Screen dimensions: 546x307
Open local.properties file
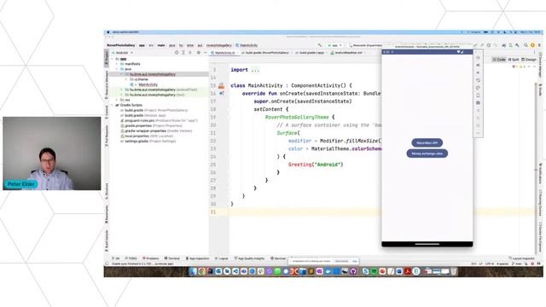[x=146, y=136]
